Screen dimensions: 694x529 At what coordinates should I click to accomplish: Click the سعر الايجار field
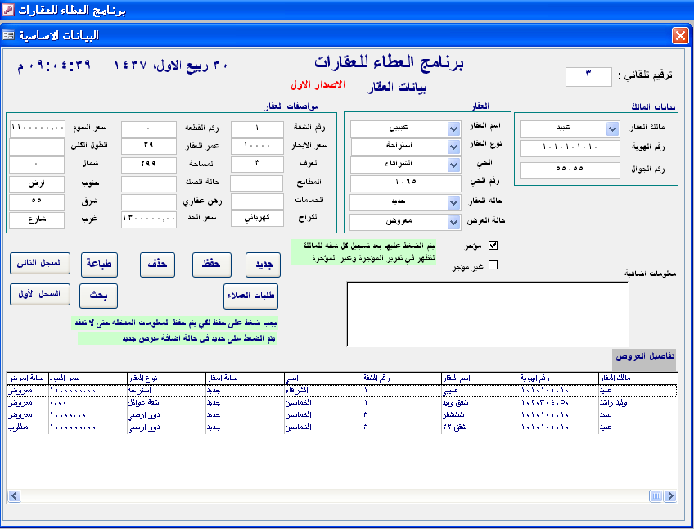pos(257,147)
